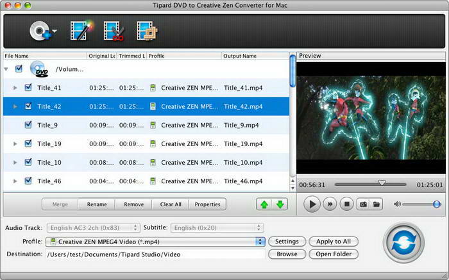Click the profile device icon in Title_10 row

point(153,163)
